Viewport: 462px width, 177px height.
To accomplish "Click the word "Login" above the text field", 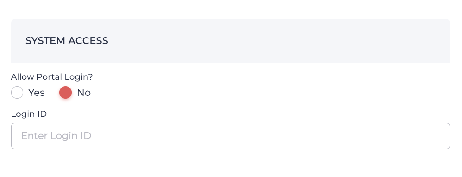I will (22, 114).
